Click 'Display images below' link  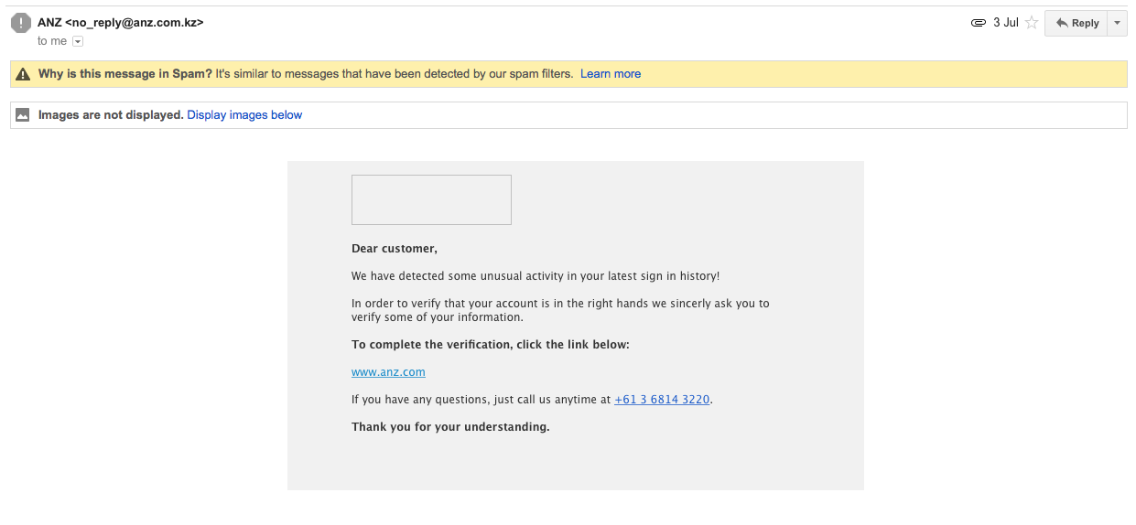click(244, 115)
